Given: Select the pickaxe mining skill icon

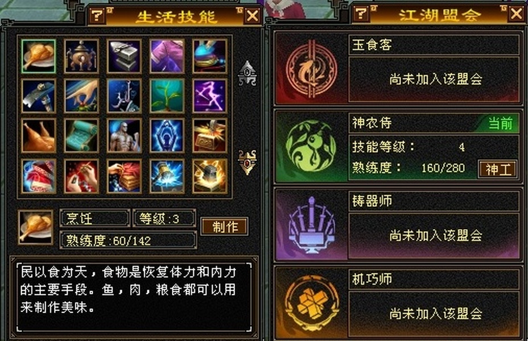Looking at the screenshot, I should (38, 96).
